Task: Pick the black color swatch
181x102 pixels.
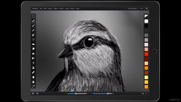Action: tap(146, 26)
